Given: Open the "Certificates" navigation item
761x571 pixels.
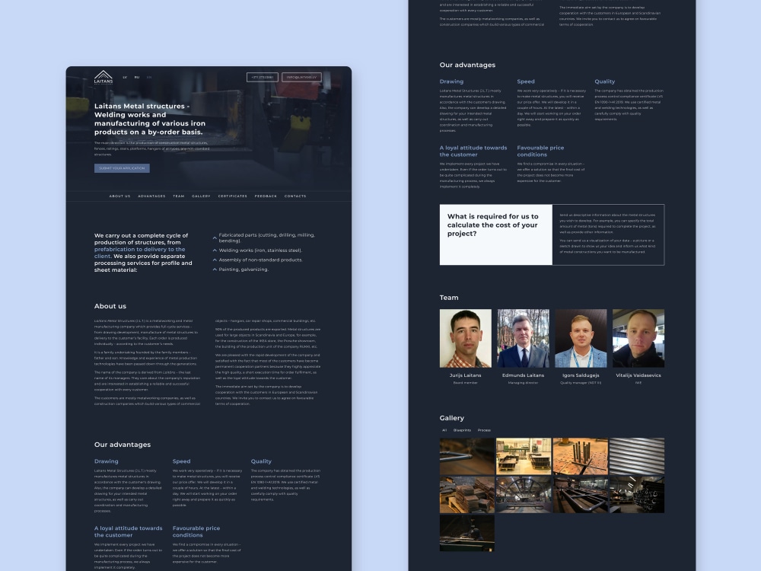Looking at the screenshot, I should coord(232,196).
